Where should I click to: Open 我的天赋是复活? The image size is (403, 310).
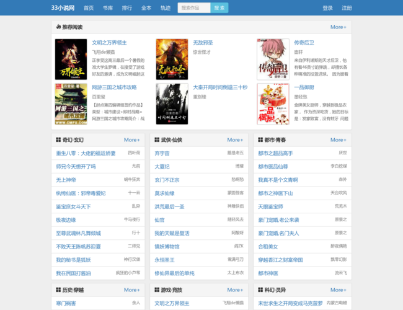(172, 233)
